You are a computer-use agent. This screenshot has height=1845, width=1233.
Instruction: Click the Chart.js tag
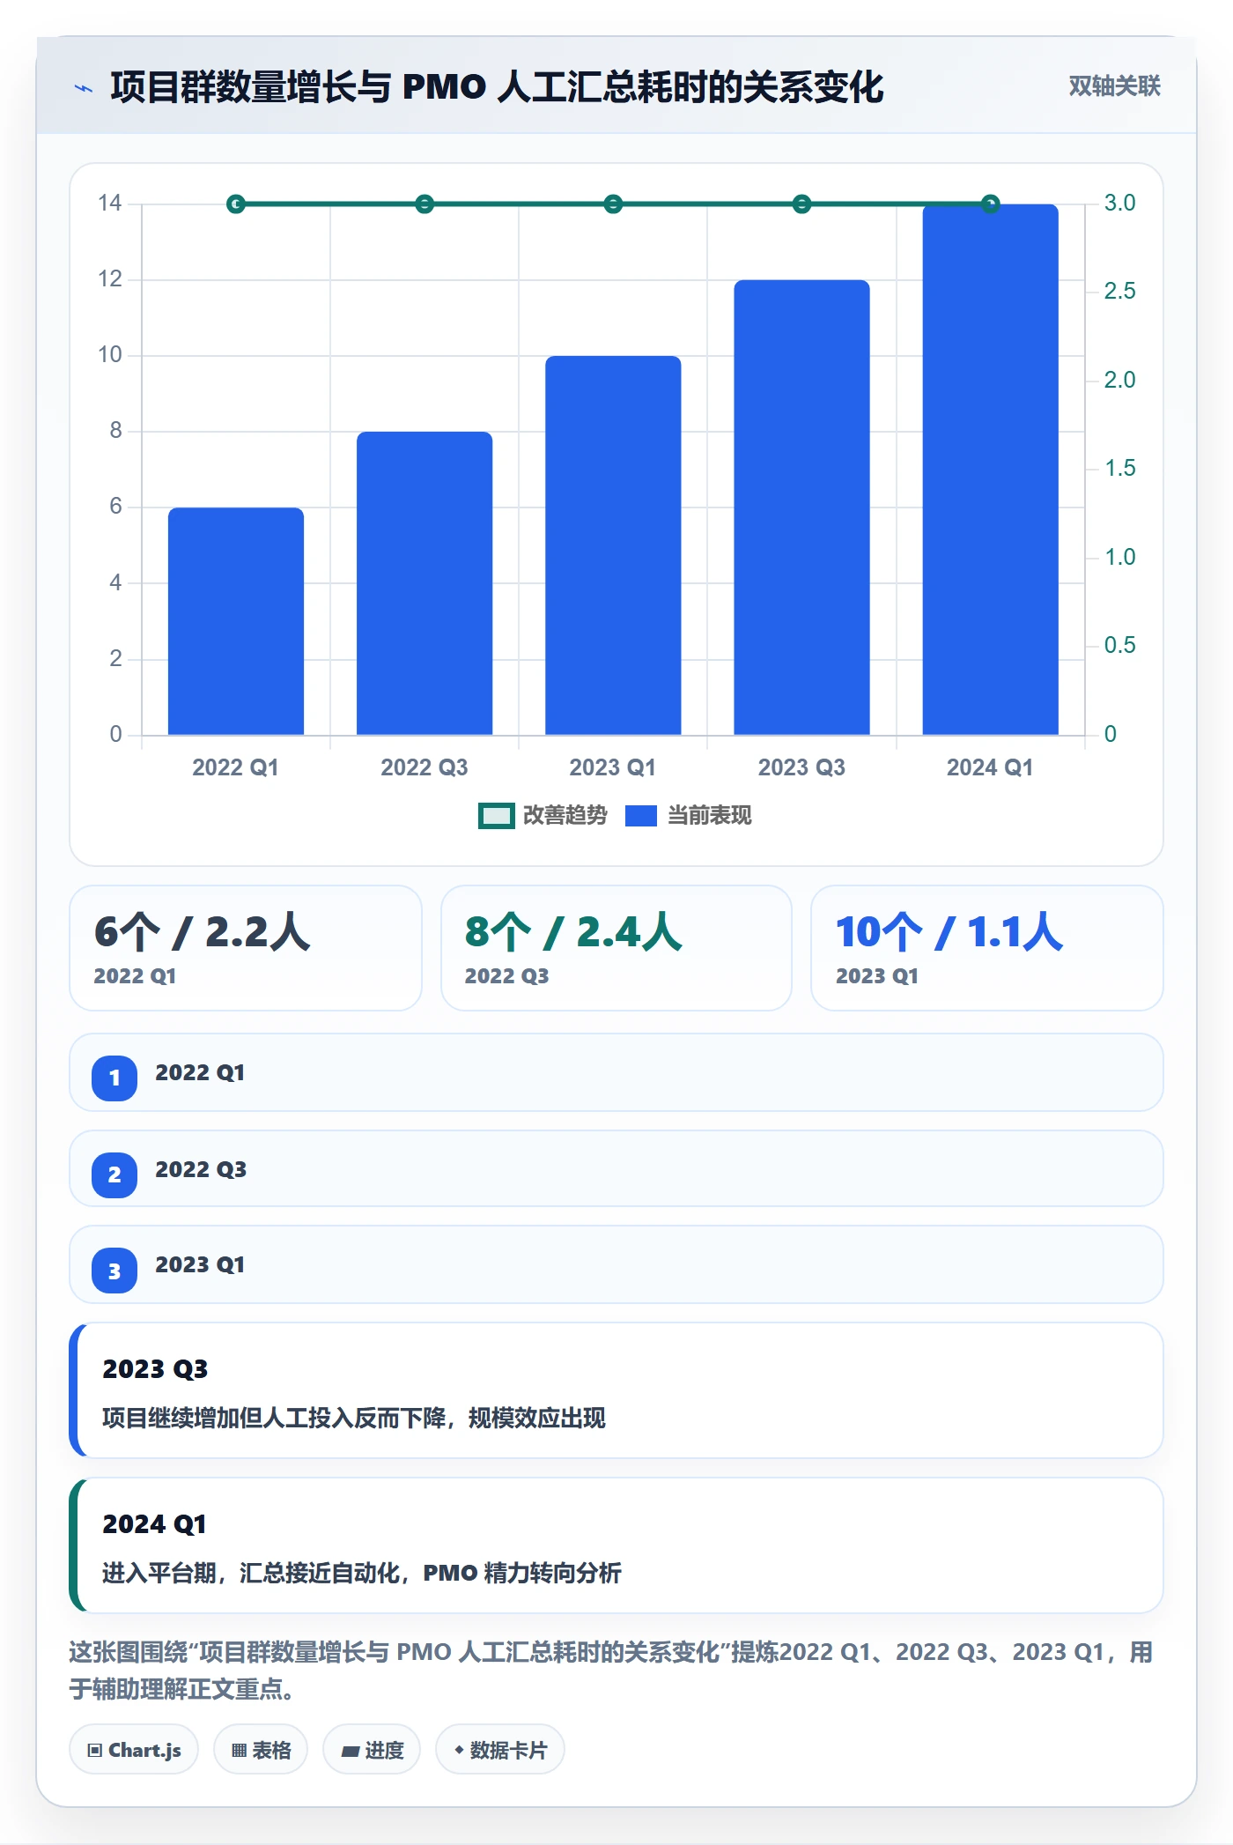tap(134, 1750)
